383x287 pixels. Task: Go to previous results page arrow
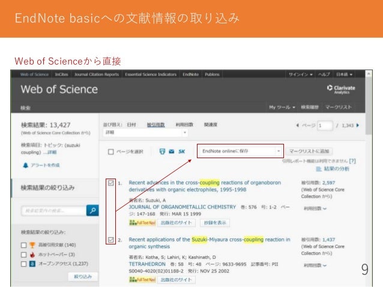coord(297,125)
